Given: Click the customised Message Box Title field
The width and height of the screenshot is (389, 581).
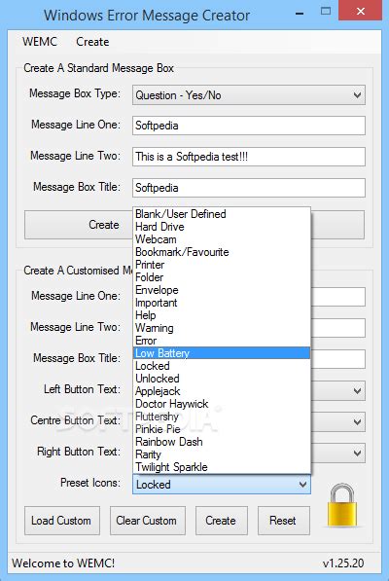Looking at the screenshot, I should [337, 359].
